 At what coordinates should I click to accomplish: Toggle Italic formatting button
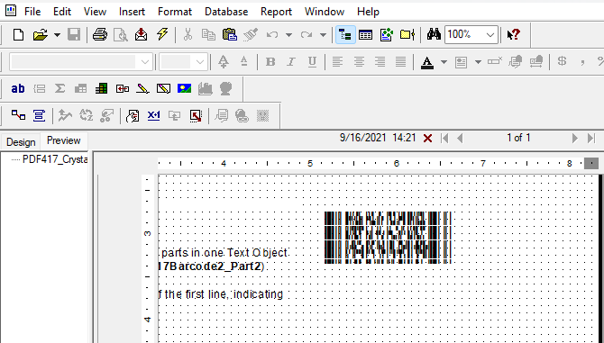[x=291, y=62]
